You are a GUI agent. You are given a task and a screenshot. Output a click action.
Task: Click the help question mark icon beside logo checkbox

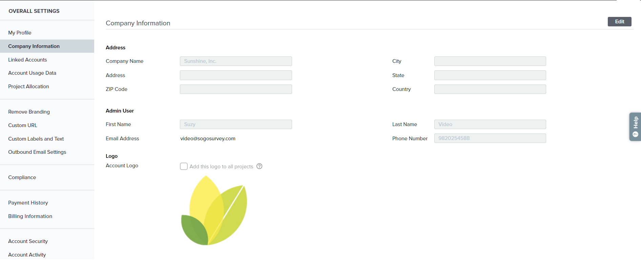(259, 166)
